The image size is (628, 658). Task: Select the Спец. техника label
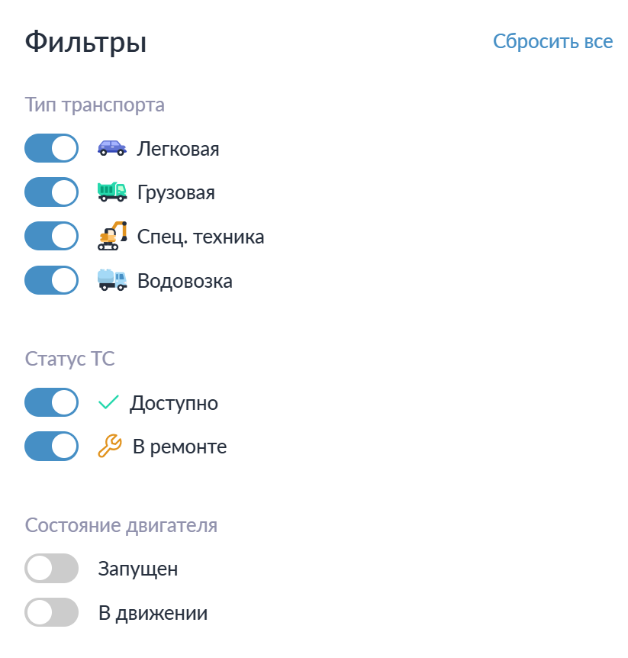click(201, 237)
